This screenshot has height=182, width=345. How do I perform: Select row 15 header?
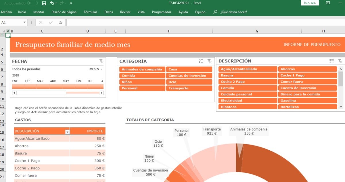point(2,133)
